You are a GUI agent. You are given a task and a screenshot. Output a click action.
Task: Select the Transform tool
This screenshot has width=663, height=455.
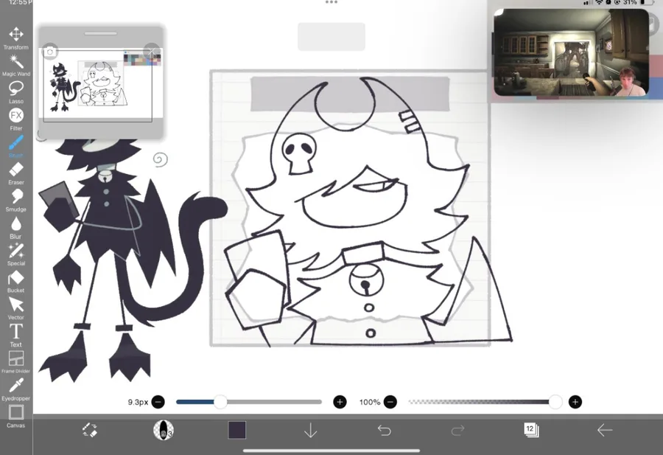pyautogui.click(x=16, y=38)
